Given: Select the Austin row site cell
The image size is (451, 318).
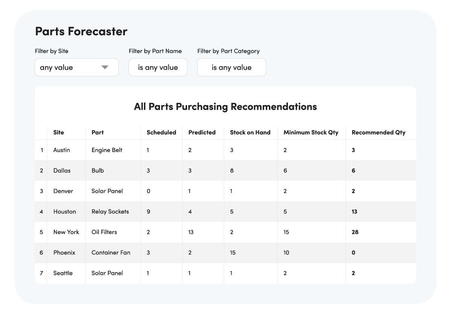Looking at the screenshot, I should pos(62,150).
